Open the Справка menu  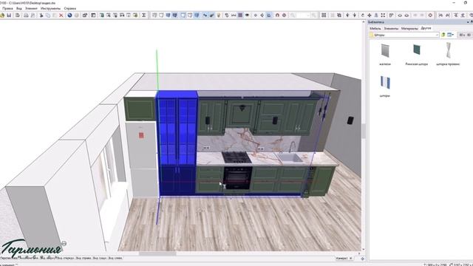(x=70, y=8)
